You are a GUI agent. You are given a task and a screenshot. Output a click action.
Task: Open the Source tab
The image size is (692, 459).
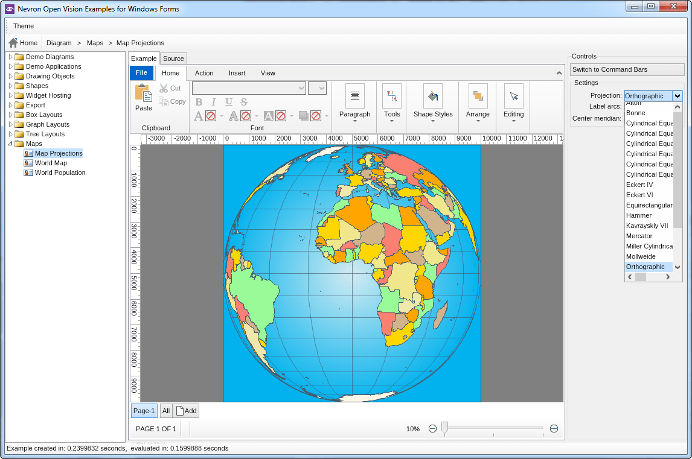click(173, 59)
